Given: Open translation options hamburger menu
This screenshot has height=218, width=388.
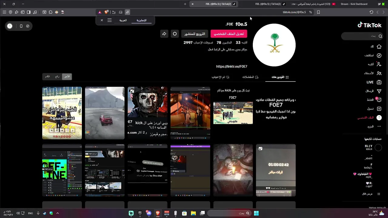Looking at the screenshot, I should pos(109,20).
